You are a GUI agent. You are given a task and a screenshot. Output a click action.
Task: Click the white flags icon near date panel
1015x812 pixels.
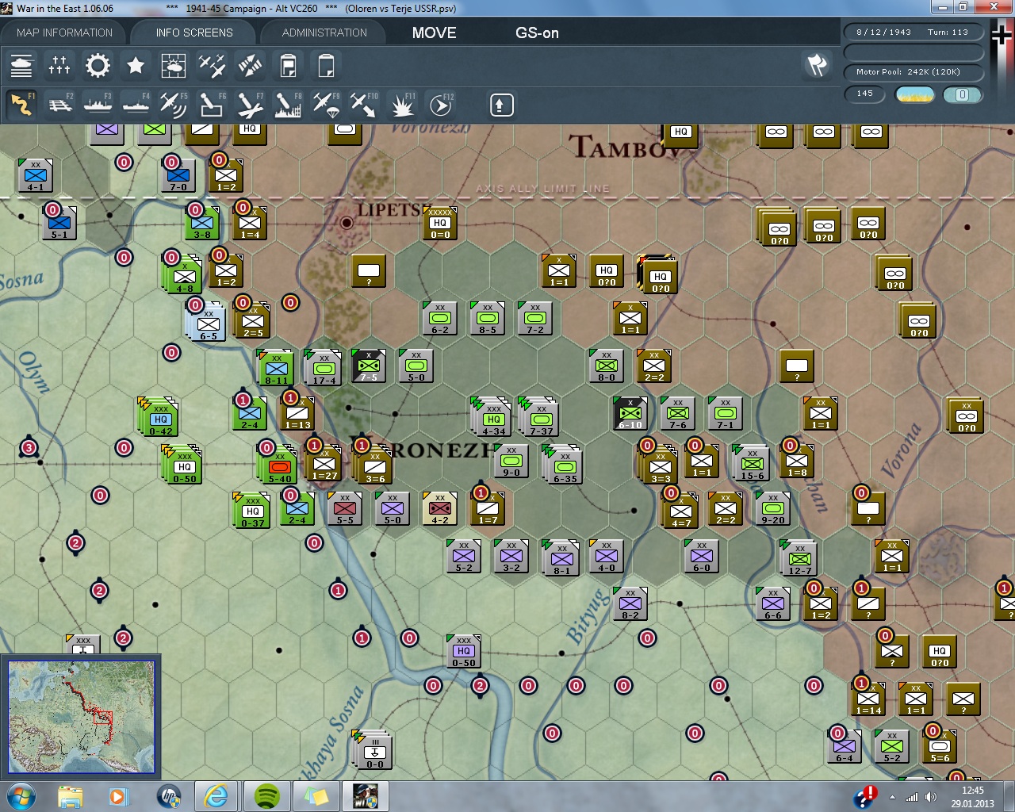click(817, 65)
